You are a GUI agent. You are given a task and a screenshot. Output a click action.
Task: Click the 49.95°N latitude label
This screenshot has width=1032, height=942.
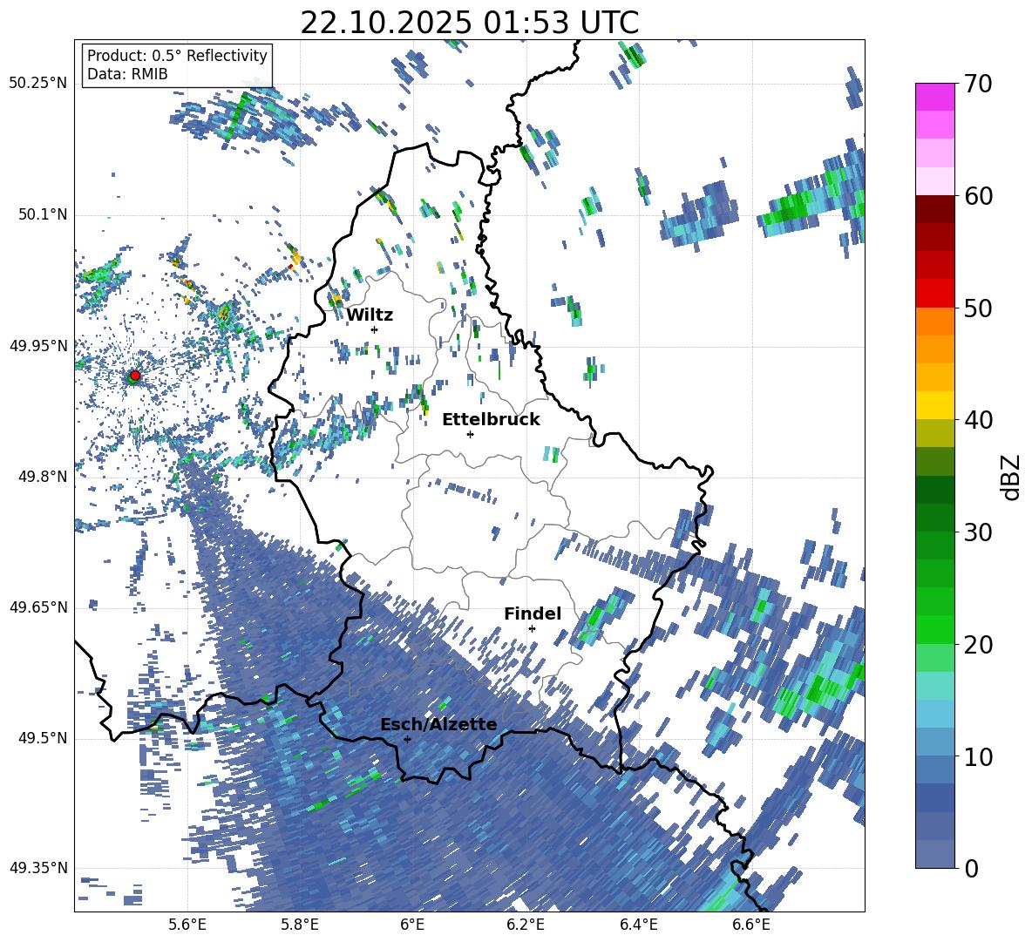pos(38,346)
